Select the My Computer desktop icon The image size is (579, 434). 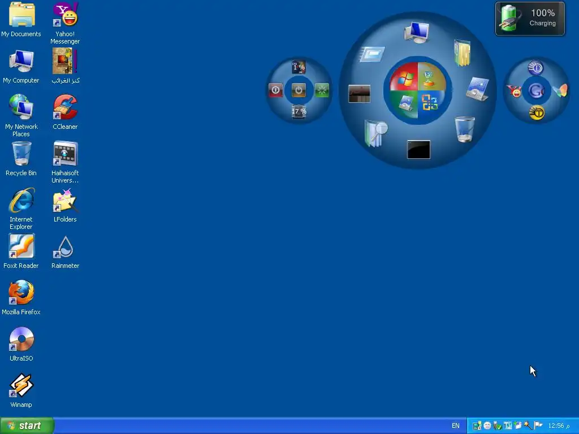pyautogui.click(x=21, y=67)
